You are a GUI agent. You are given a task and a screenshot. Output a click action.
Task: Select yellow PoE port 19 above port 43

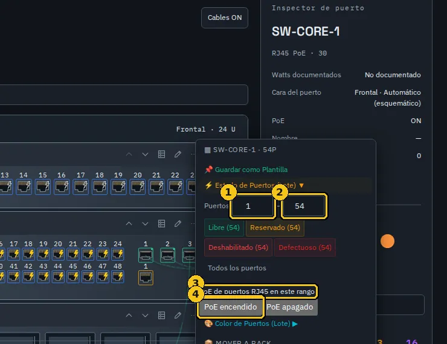pos(43,254)
